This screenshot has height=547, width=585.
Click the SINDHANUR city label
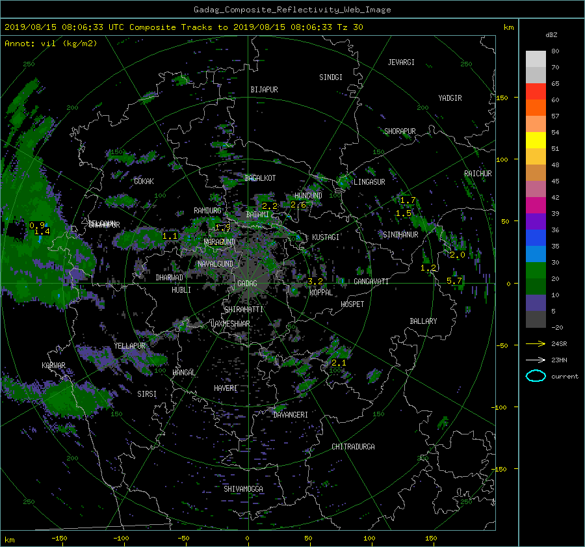pyautogui.click(x=400, y=235)
